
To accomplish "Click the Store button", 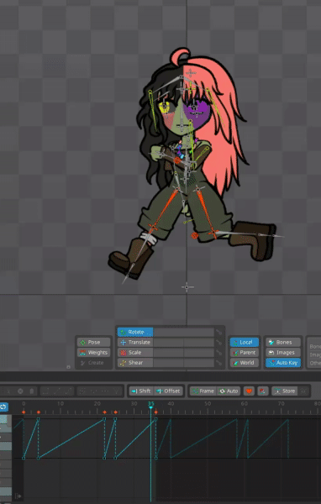I will coord(284,391).
